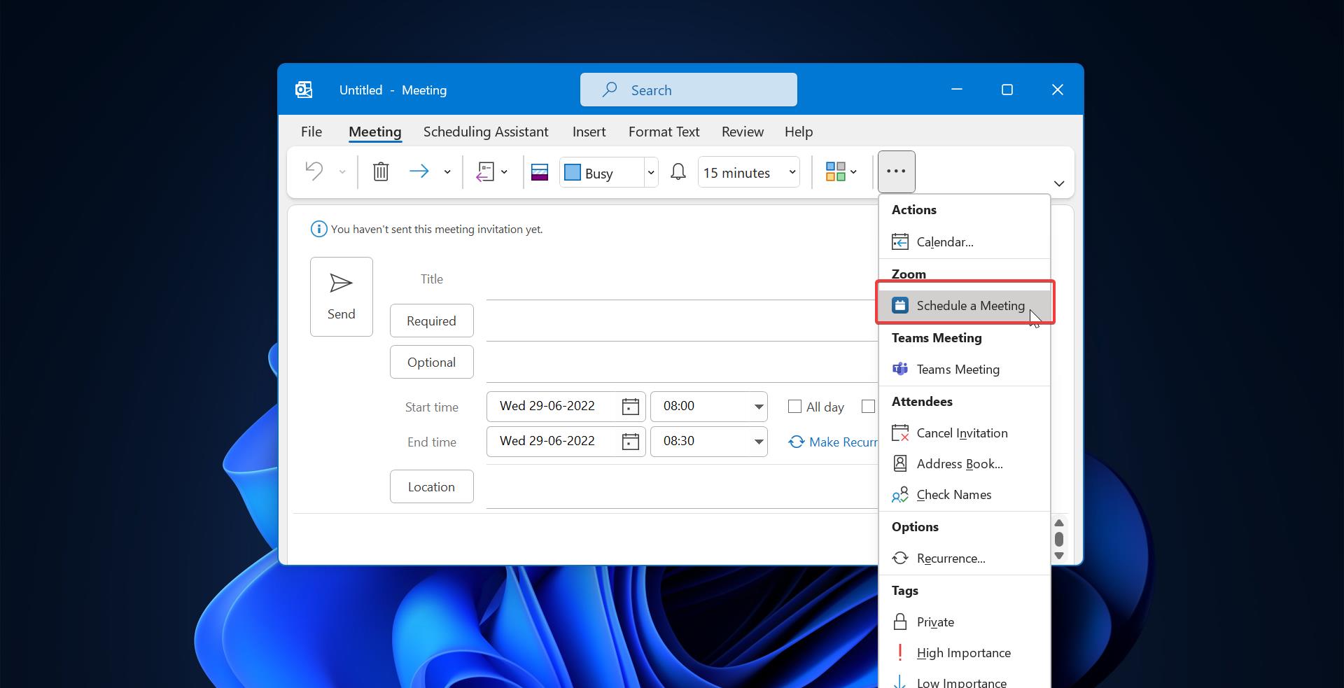Open the Undo history dropdown arrow
1344x688 pixels.
342,172
